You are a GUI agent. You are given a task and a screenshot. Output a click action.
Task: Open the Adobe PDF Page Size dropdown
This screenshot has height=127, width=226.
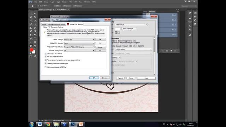pos(79,50)
